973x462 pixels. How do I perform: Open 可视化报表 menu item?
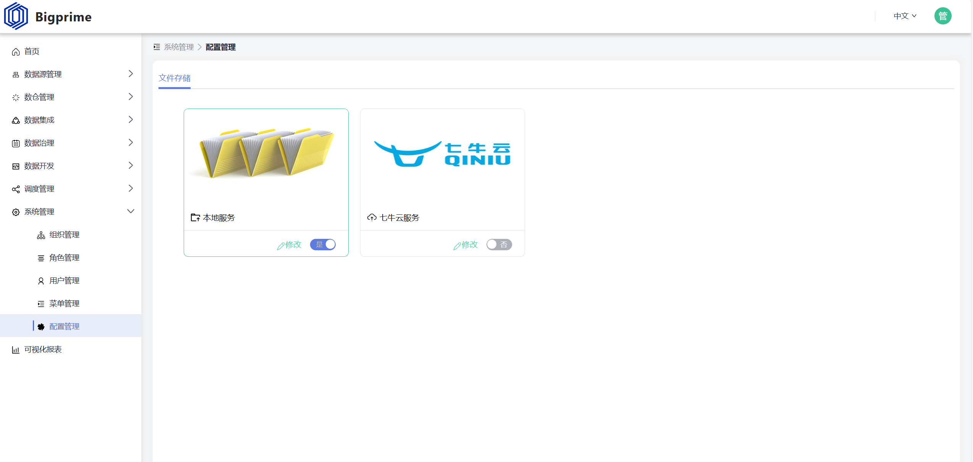[x=71, y=349]
